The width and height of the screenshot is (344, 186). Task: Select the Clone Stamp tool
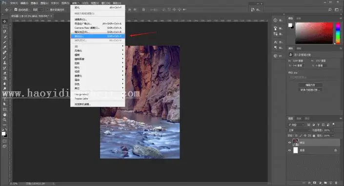[x=4, y=63]
